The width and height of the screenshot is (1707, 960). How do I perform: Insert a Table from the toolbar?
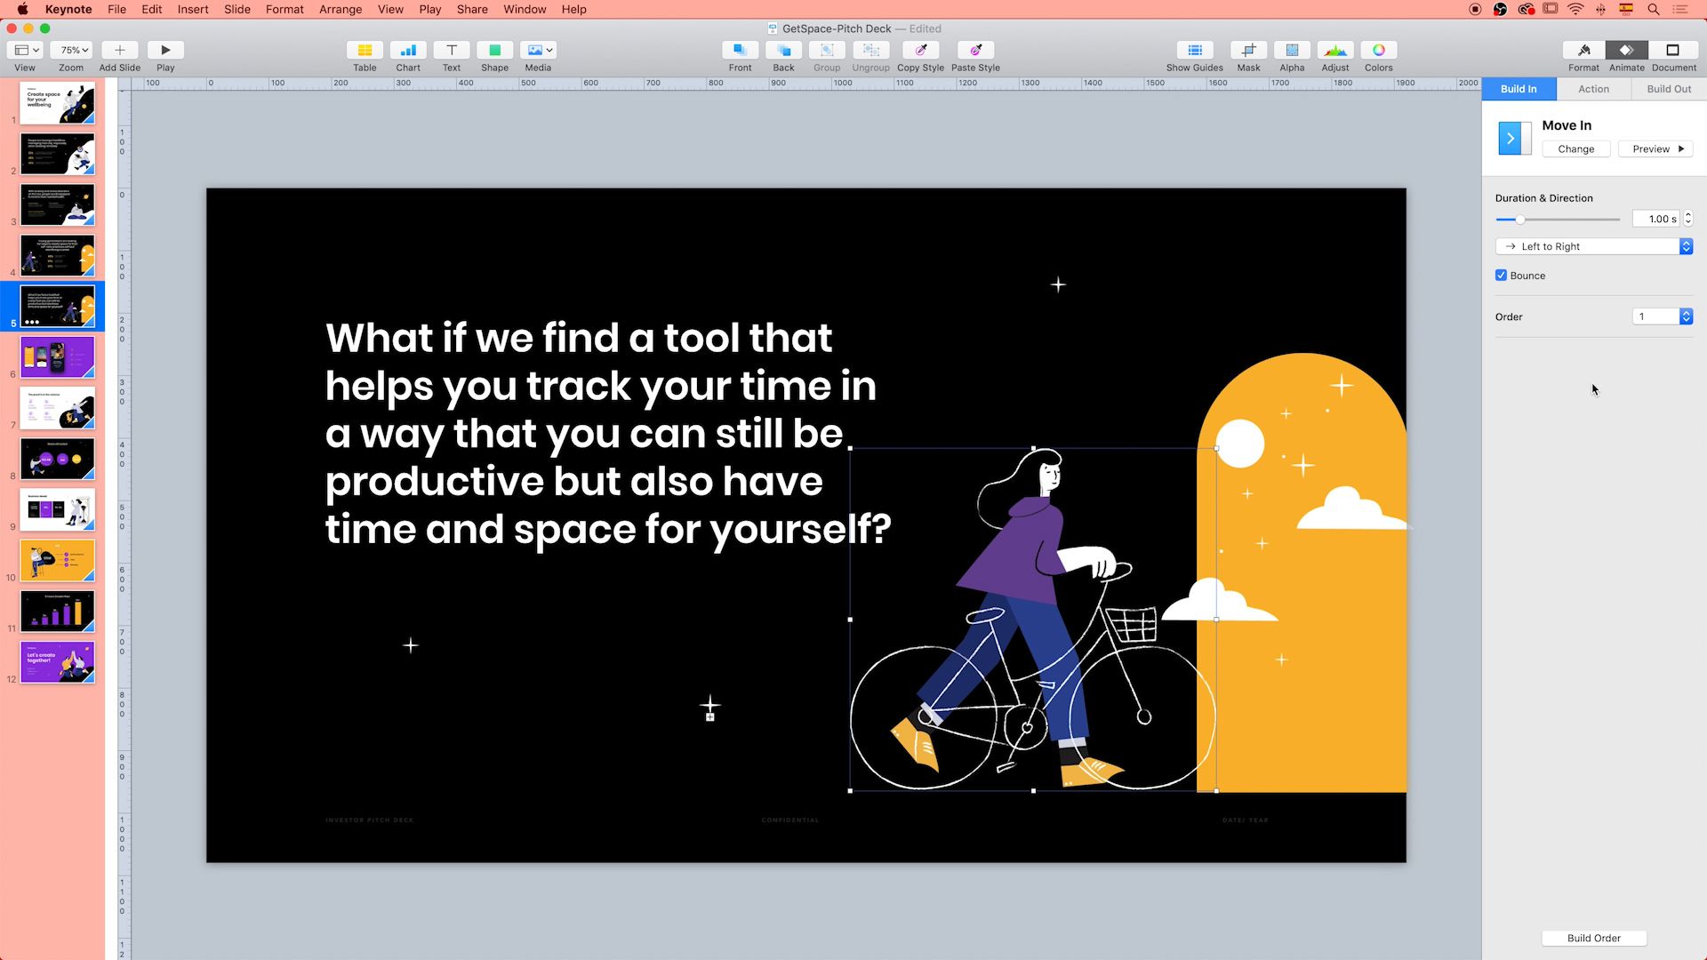[x=365, y=51]
